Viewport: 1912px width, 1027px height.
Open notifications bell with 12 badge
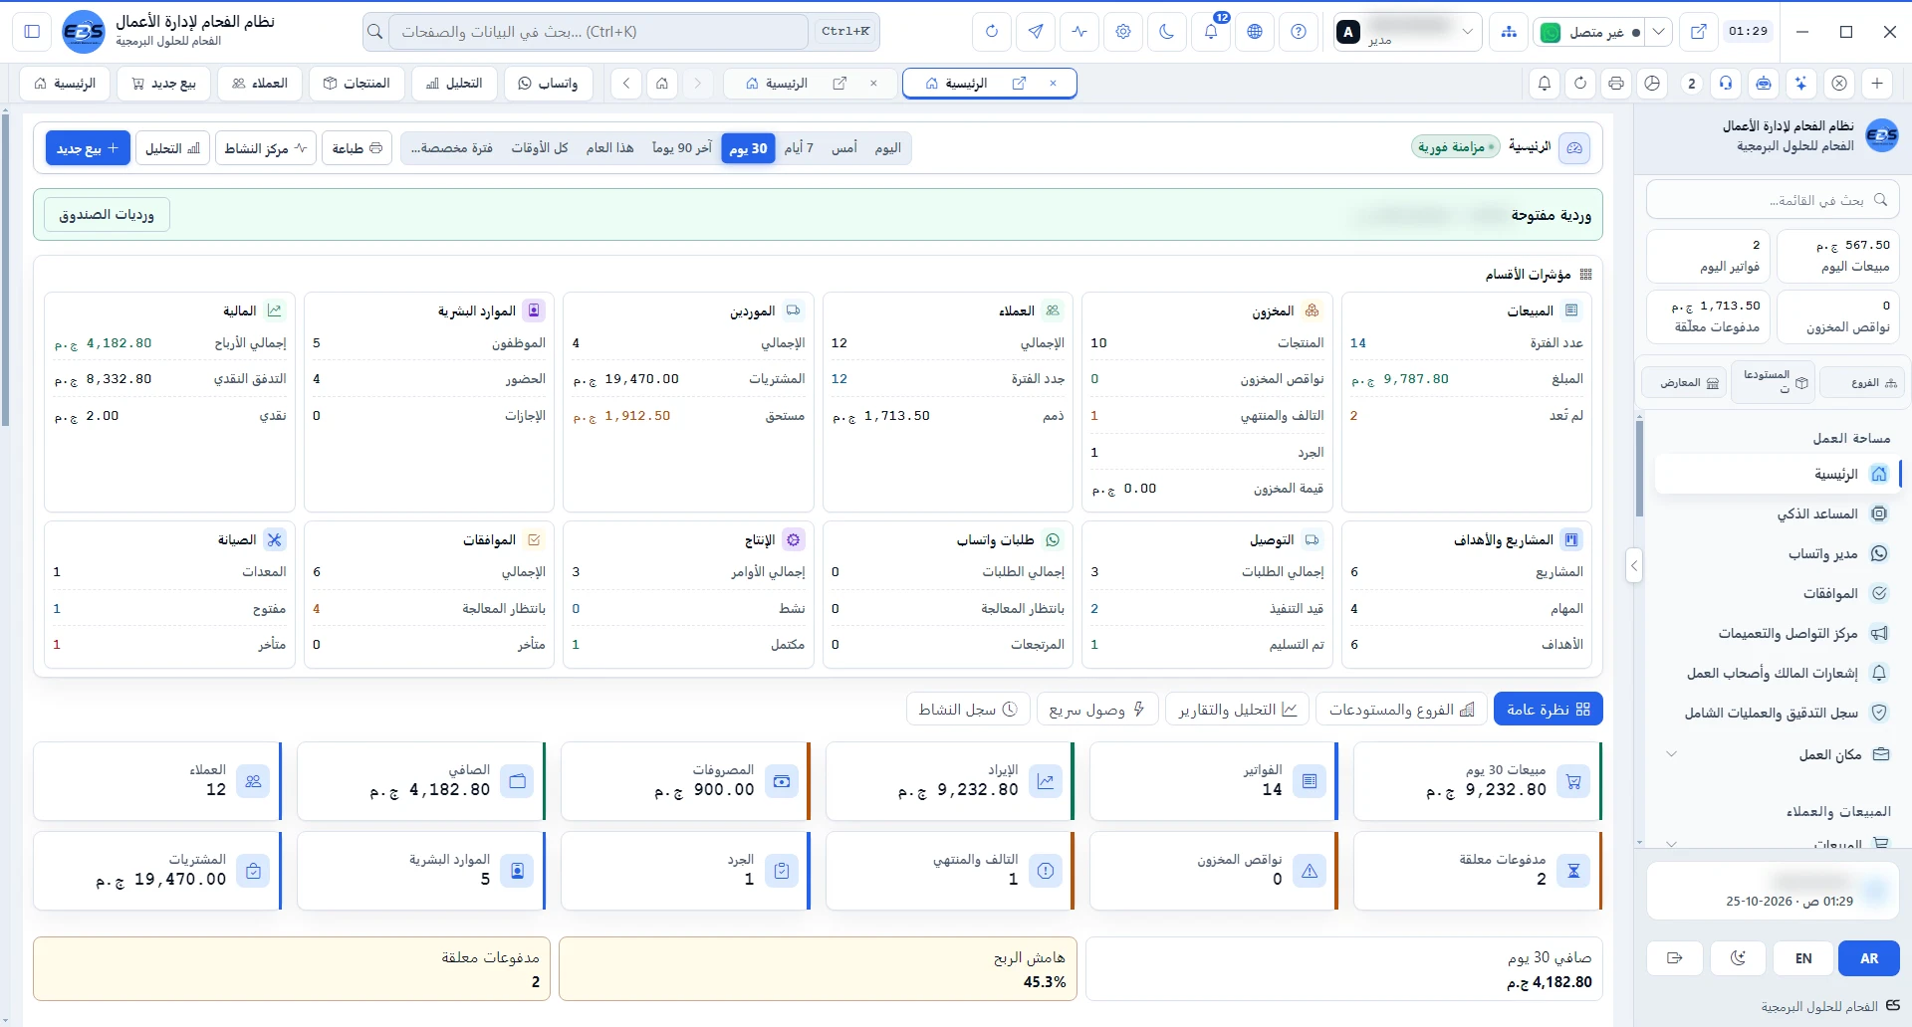(1211, 32)
